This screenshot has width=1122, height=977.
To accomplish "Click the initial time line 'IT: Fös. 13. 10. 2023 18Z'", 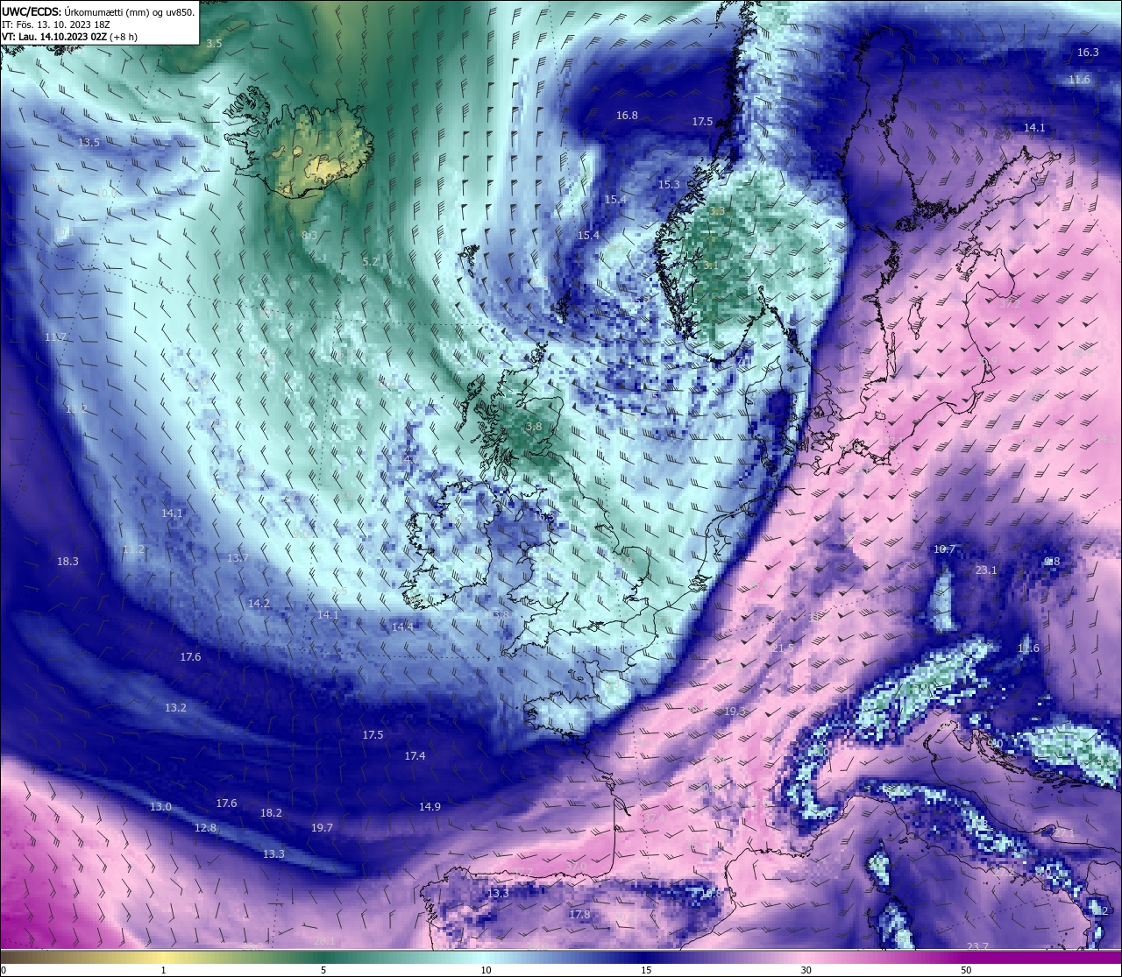I will pos(56,25).
